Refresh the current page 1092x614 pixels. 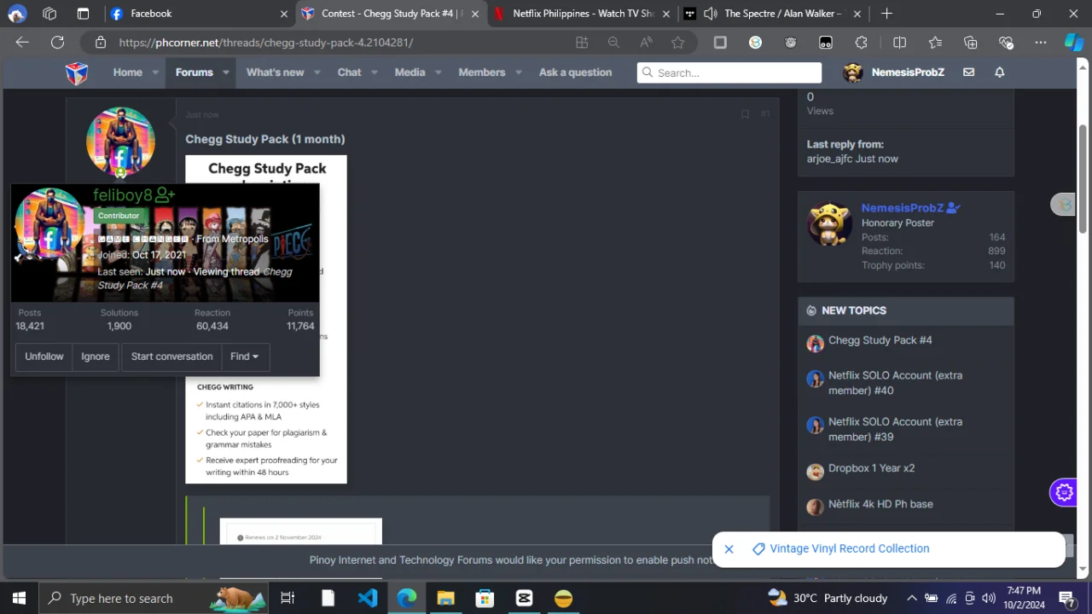57,43
